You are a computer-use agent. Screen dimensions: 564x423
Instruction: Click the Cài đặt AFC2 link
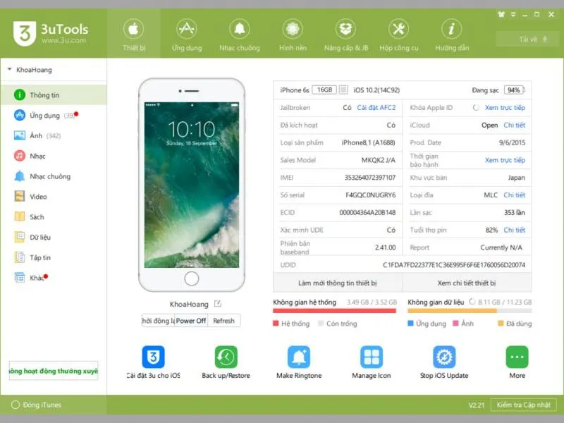click(376, 108)
